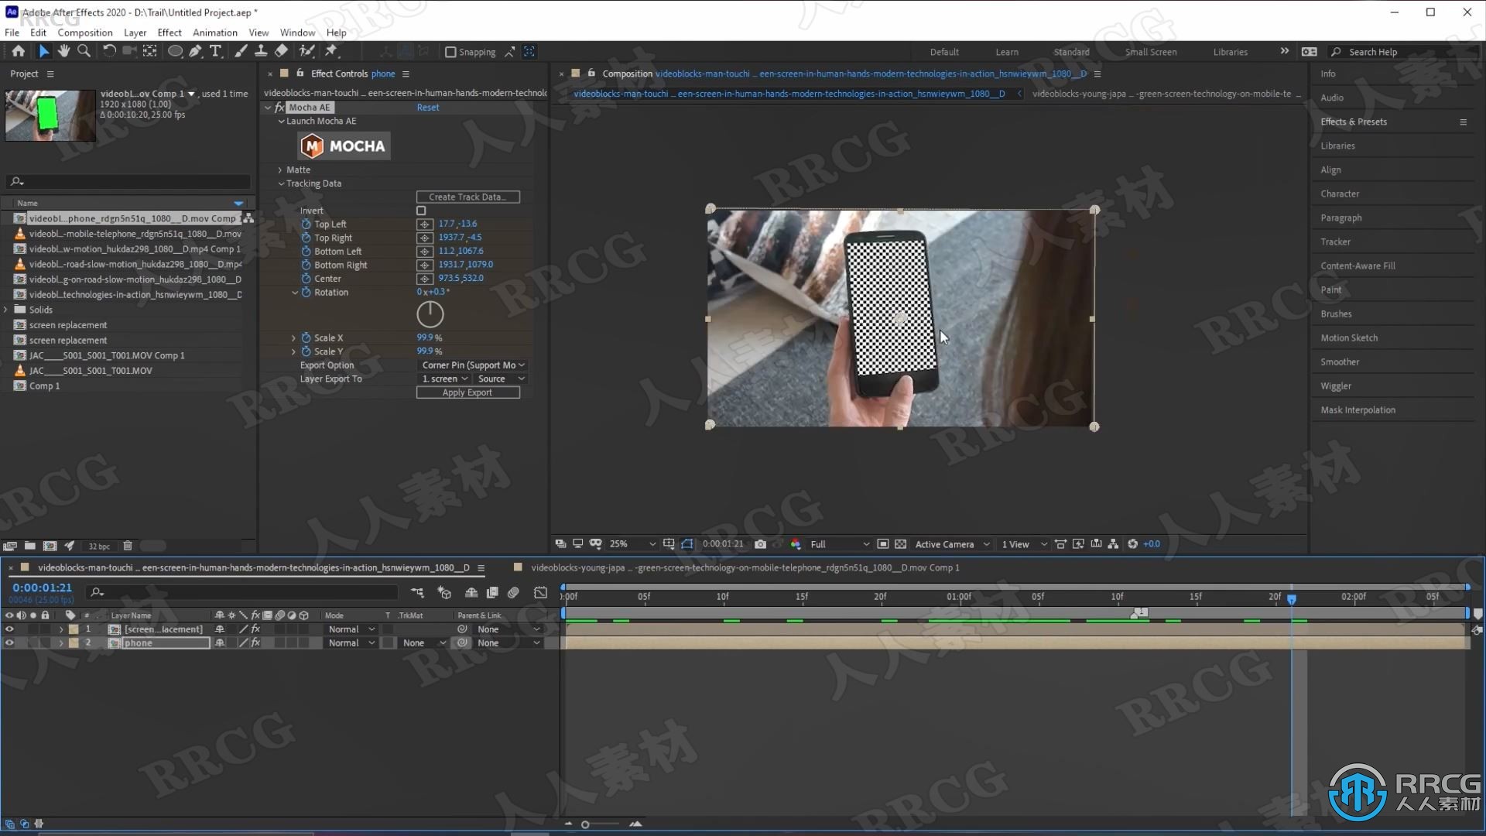The image size is (1486, 836).
Task: Toggle visibility of layer 1 screen_replacement
Action: (9, 629)
